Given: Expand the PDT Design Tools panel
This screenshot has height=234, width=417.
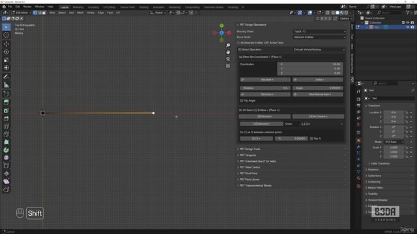Looking at the screenshot, I should pyautogui.click(x=250, y=149).
